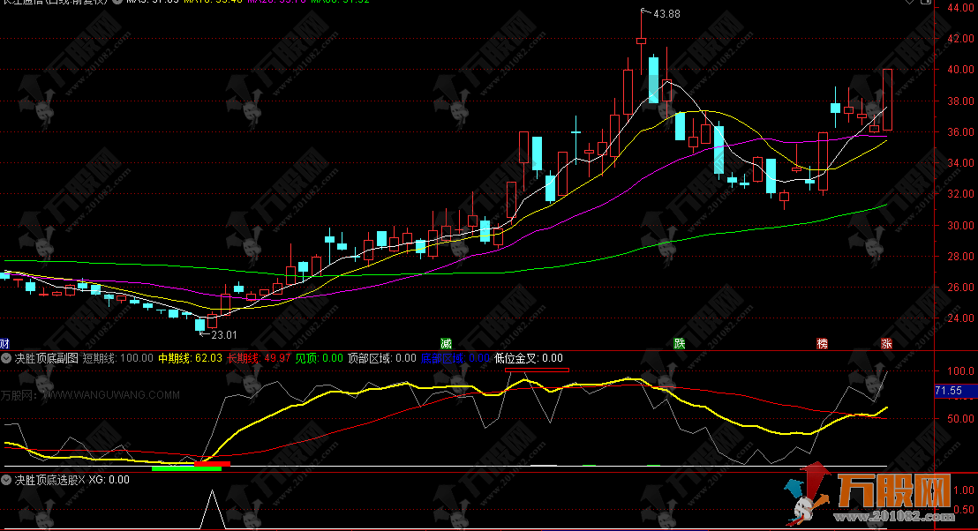Click the red 榜 event marker
This screenshot has height=531, width=978.
823,342
